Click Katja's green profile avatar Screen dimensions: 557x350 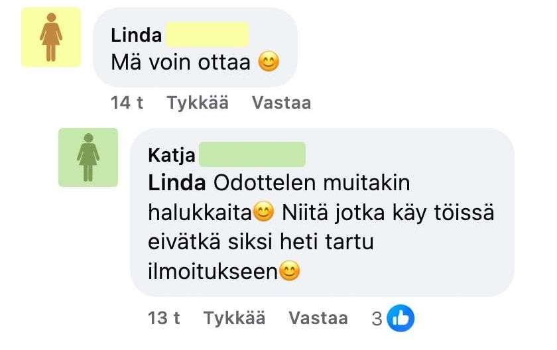(88, 157)
